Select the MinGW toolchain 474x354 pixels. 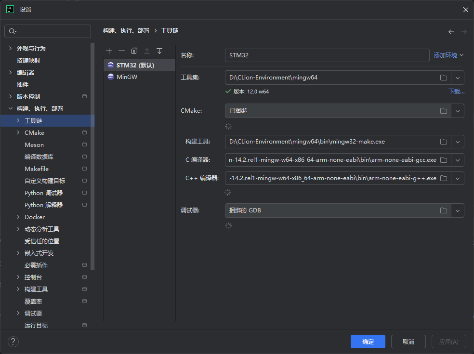(x=139, y=77)
